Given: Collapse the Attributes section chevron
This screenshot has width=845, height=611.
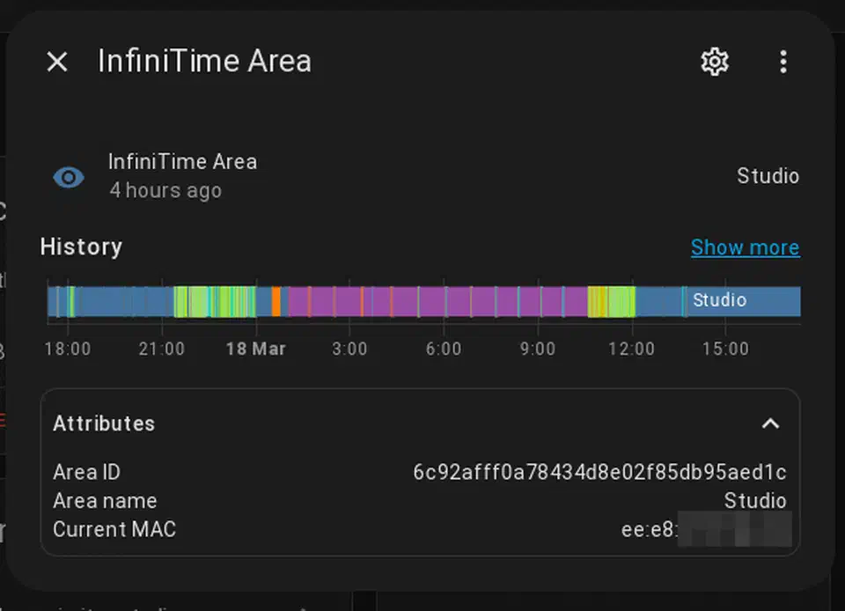Looking at the screenshot, I should 770,423.
